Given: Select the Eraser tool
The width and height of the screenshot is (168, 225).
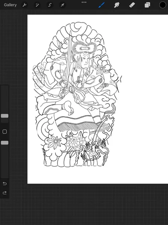Looking at the screenshot, I should click(132, 5).
